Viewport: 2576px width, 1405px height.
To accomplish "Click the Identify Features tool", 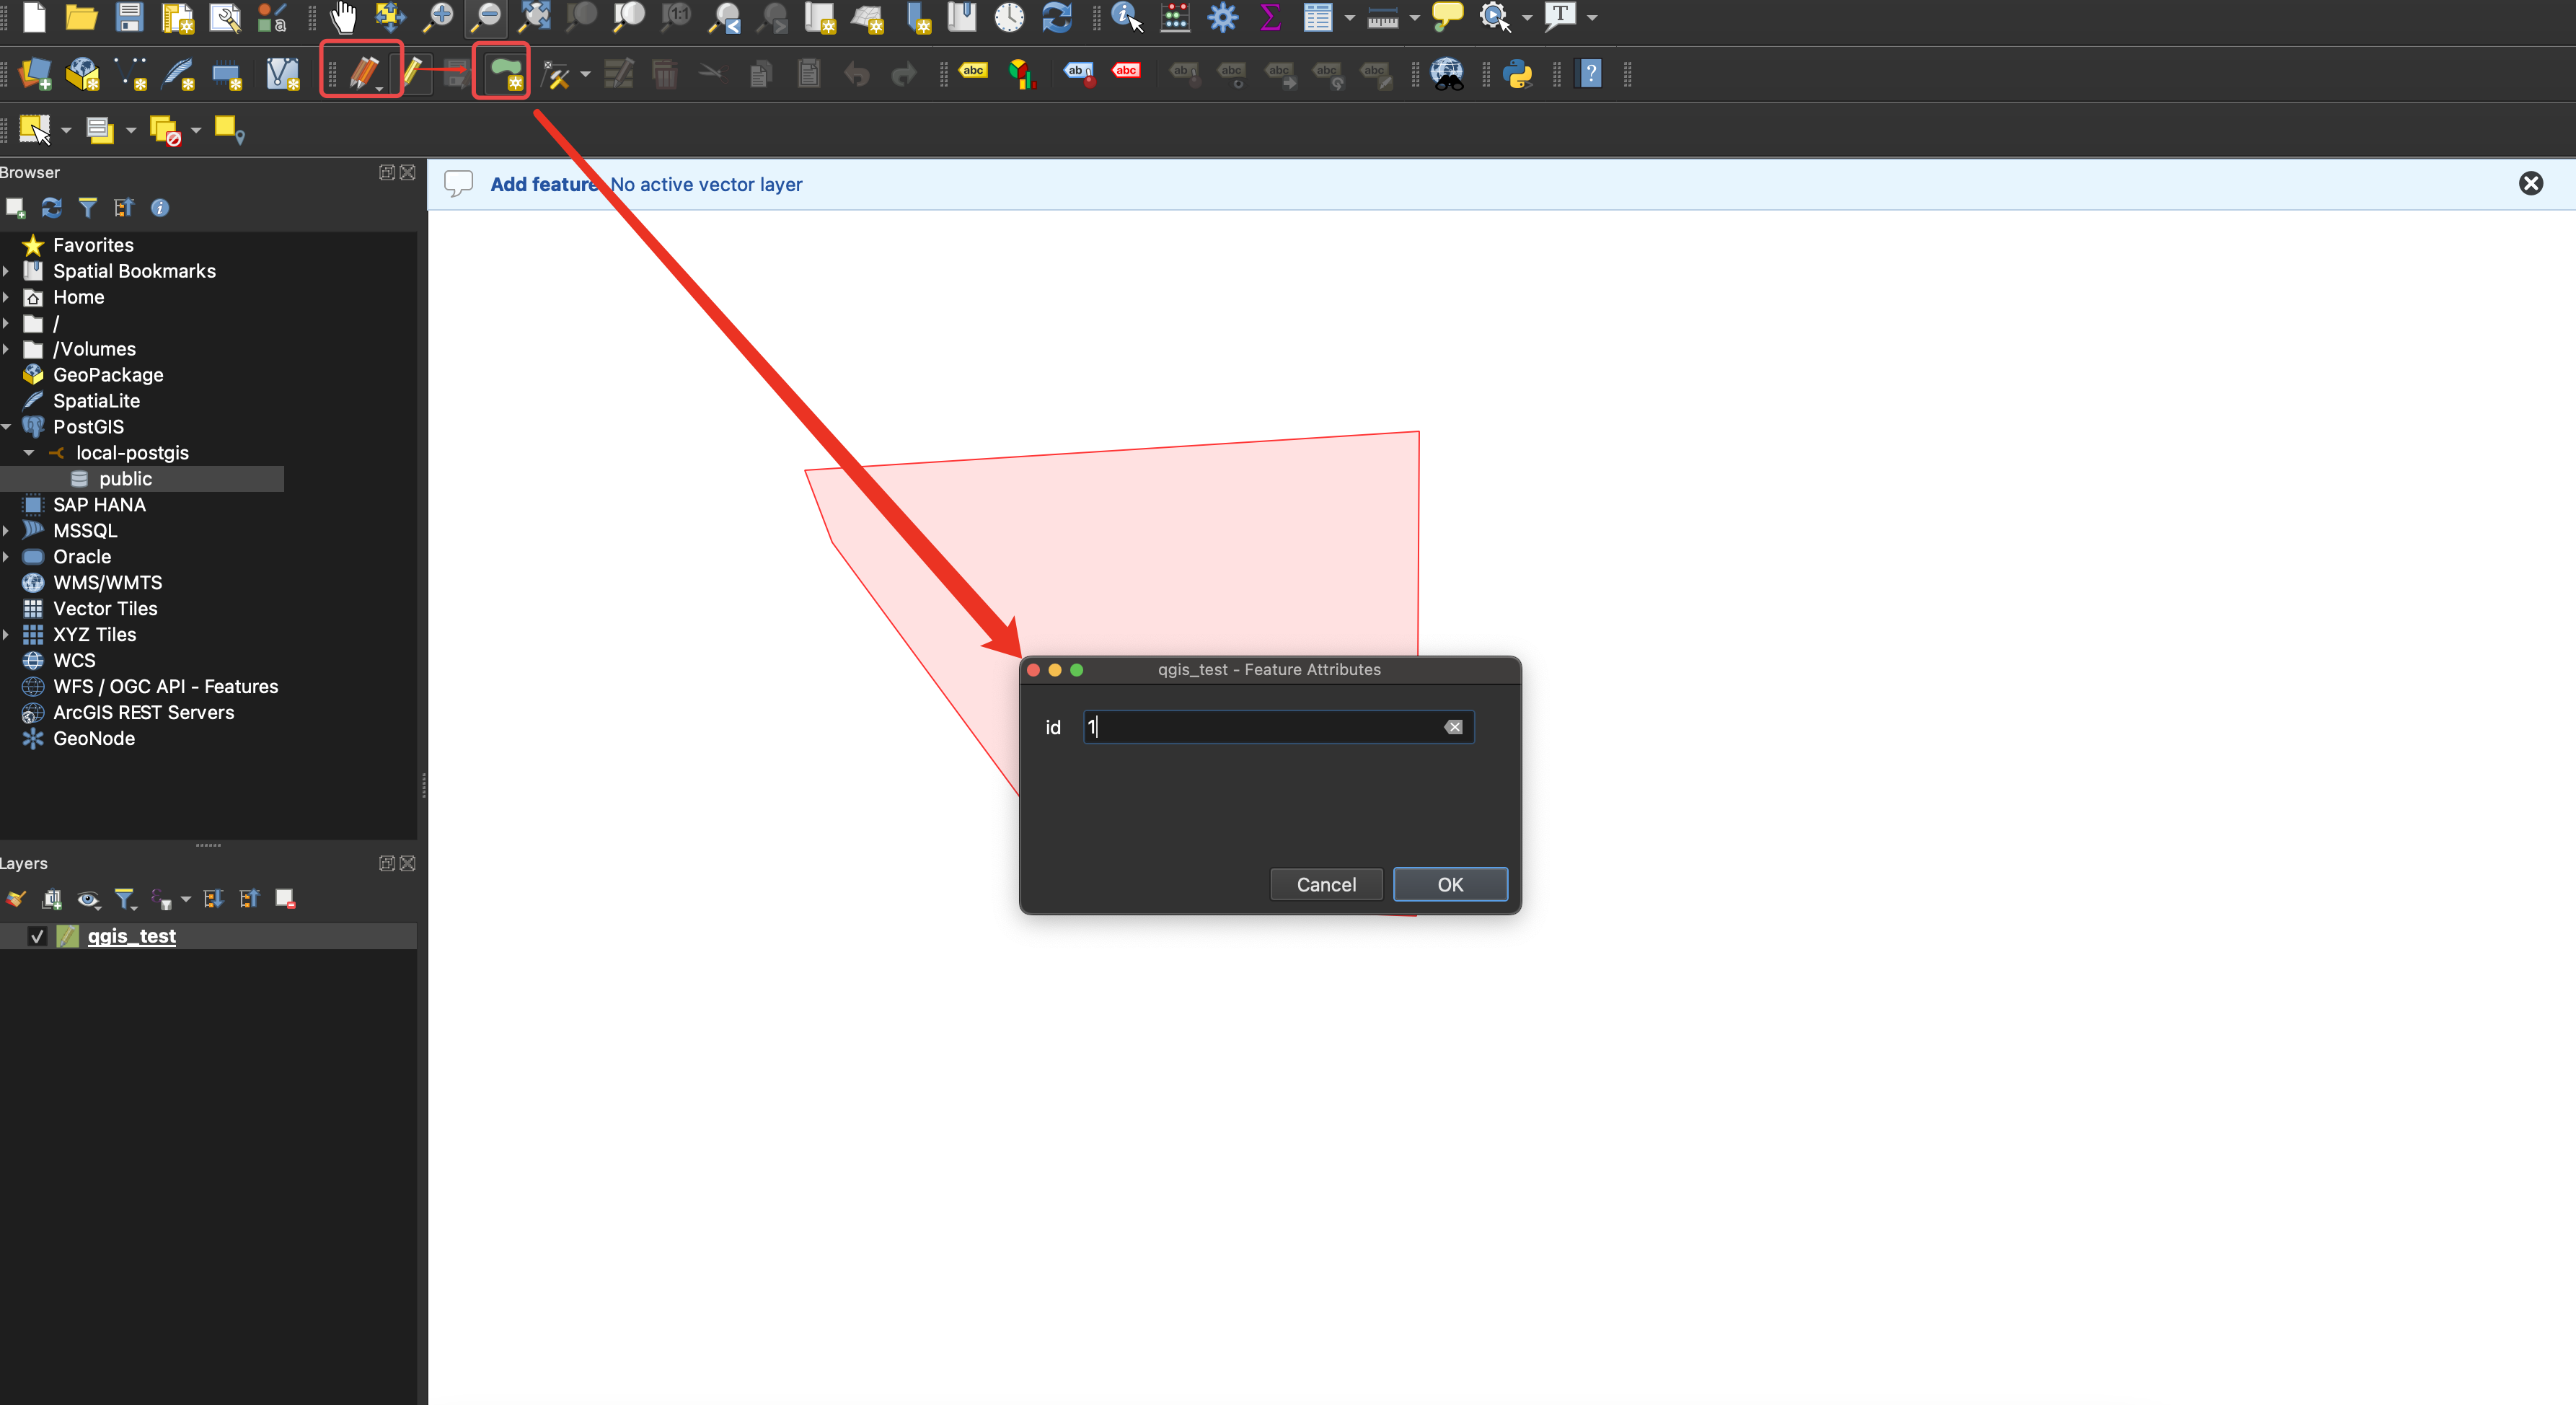I will click(x=1125, y=16).
